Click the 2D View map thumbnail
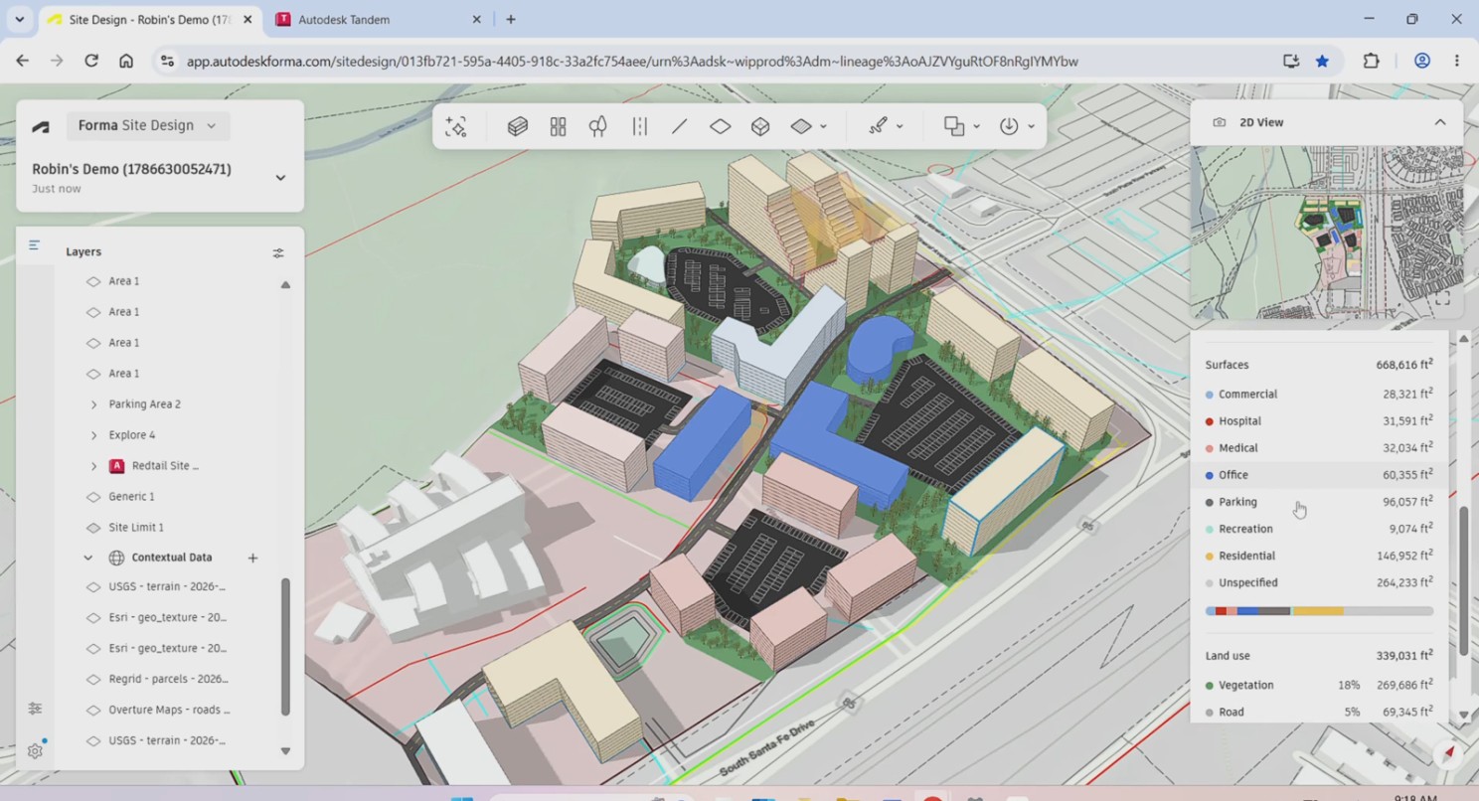 [1327, 233]
